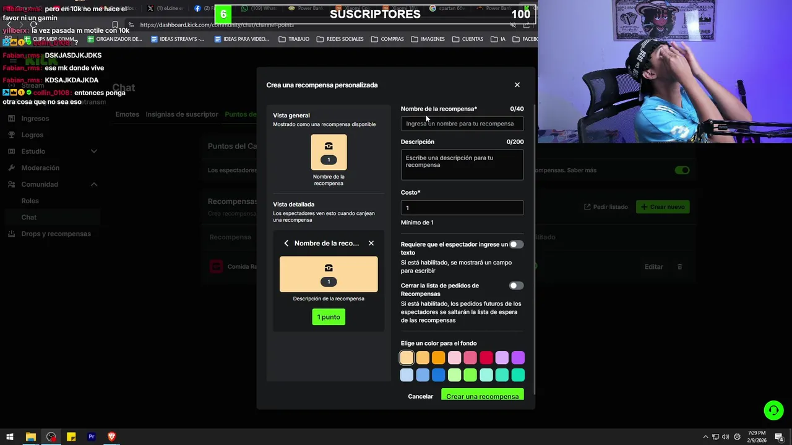Open File Explorer from the taskbar
The height and width of the screenshot is (445, 792).
coord(30,437)
